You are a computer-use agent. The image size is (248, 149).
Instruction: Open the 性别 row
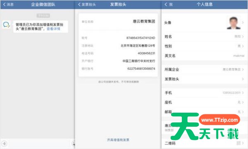(x=204, y=46)
